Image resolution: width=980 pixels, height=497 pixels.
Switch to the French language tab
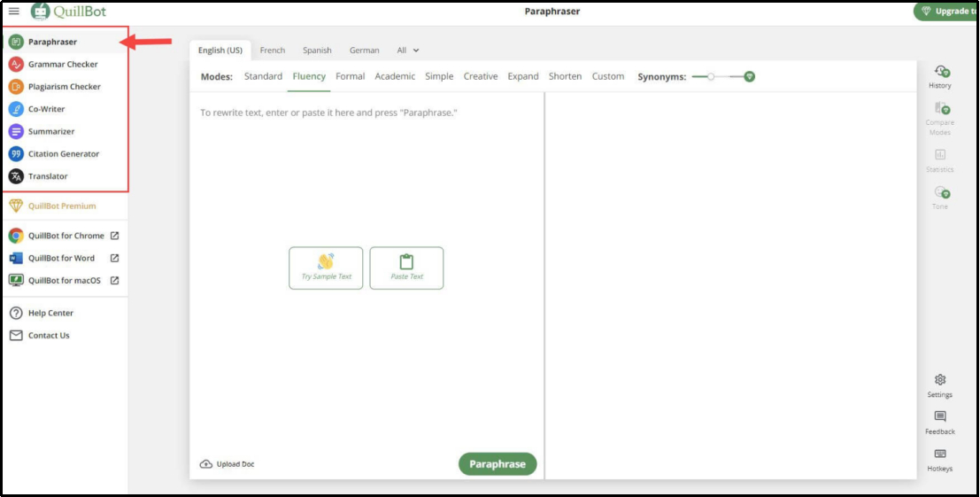coord(273,50)
